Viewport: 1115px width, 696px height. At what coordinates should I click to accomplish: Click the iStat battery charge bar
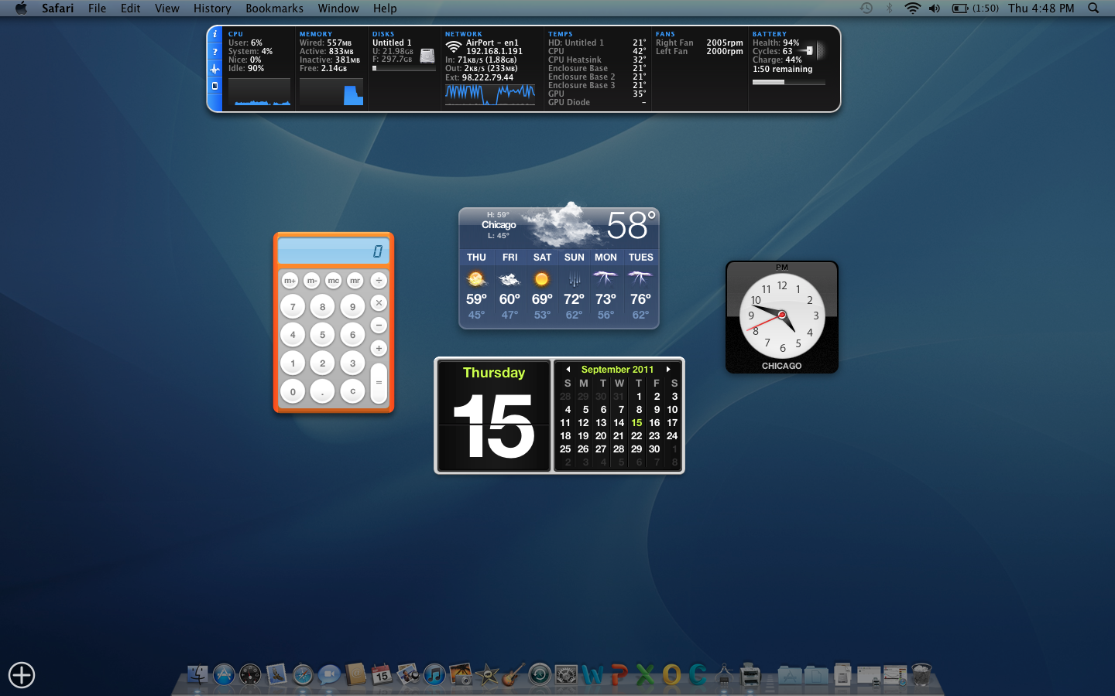click(788, 82)
